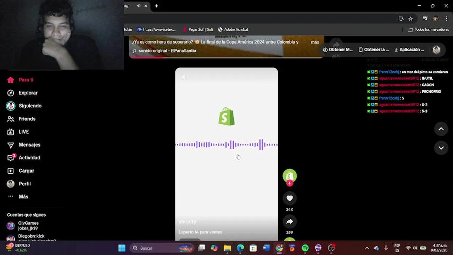
Task: Share the video with the arrow icon
Action: (290, 222)
